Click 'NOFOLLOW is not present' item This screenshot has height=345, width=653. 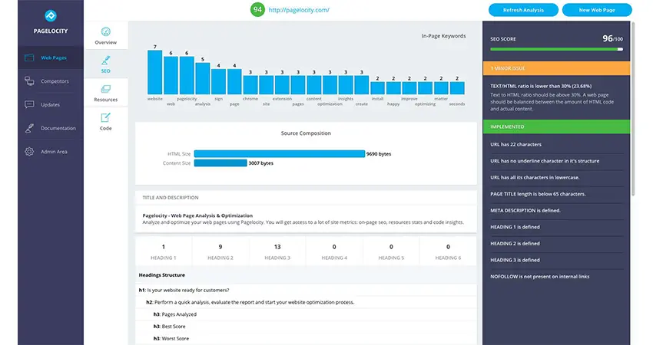click(x=540, y=277)
